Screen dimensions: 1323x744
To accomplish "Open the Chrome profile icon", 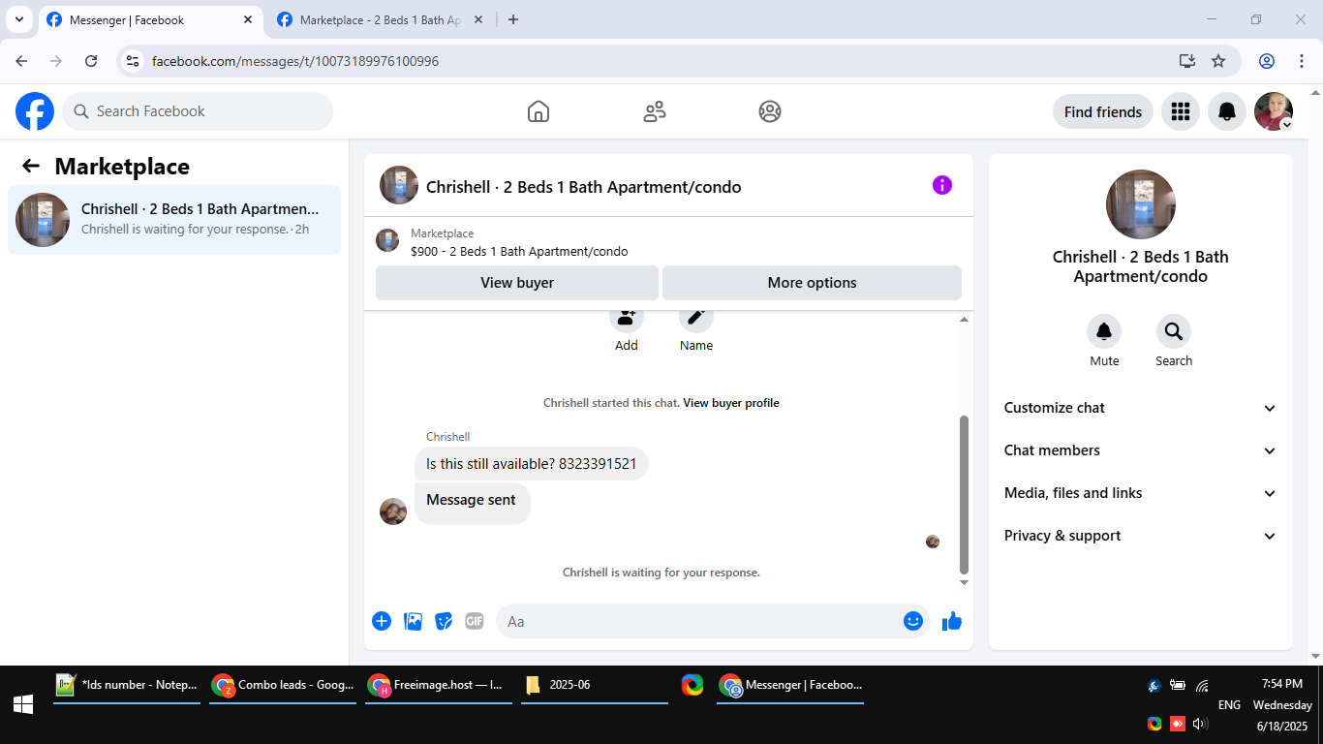I will pyautogui.click(x=1267, y=61).
